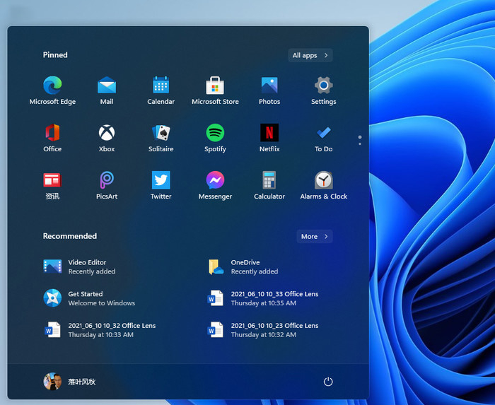The width and height of the screenshot is (495, 405).
Task: Open Alarms & Clock
Action: [x=323, y=180]
